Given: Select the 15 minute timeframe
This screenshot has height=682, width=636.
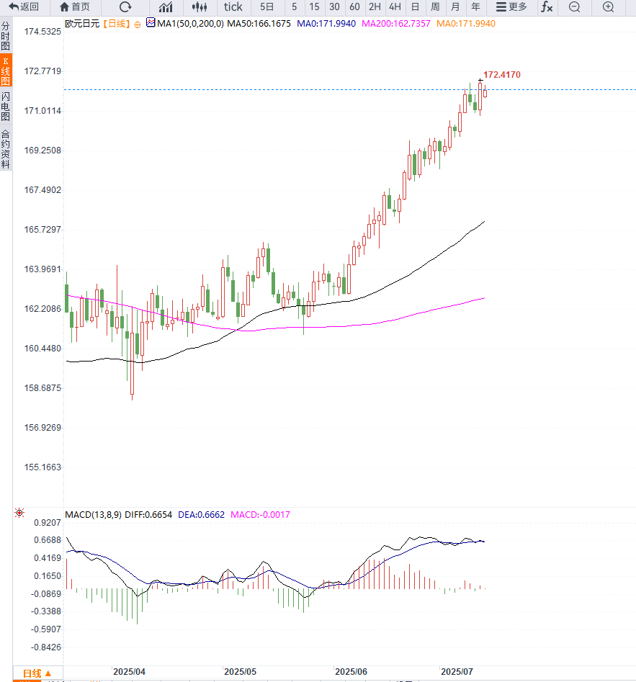Looking at the screenshot, I should (x=314, y=7).
